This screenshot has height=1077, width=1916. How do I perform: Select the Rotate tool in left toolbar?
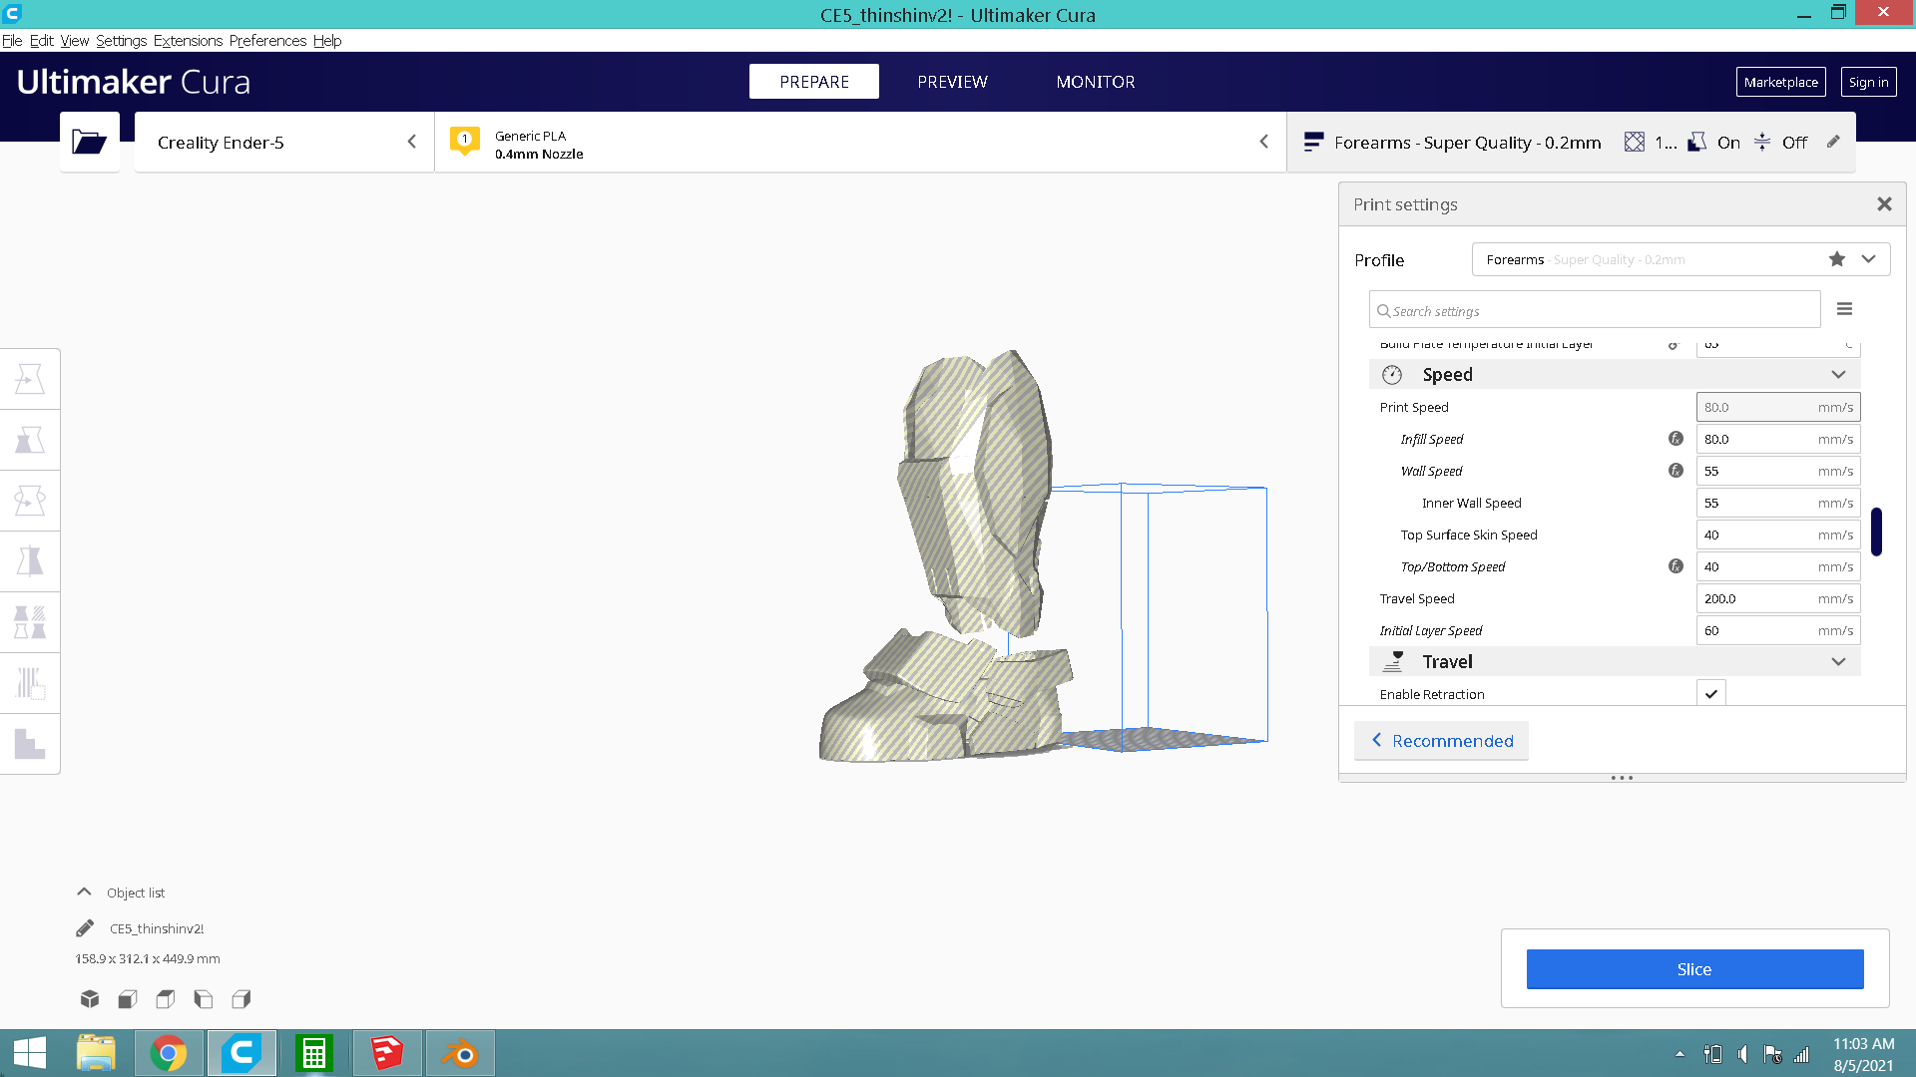(30, 501)
